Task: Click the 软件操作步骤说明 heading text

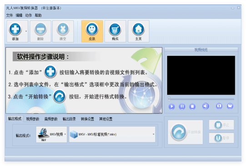Action: click(x=43, y=57)
